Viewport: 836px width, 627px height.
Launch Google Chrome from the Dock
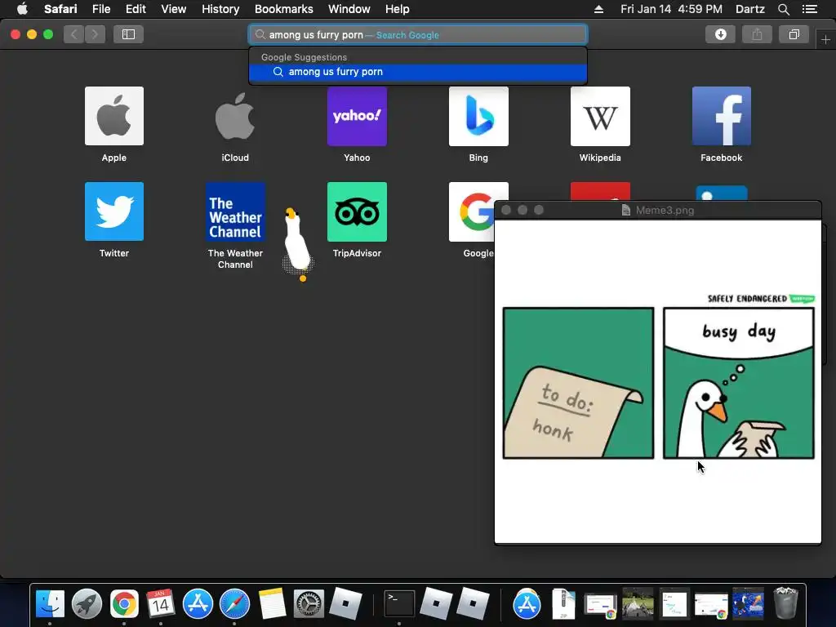coord(124,603)
